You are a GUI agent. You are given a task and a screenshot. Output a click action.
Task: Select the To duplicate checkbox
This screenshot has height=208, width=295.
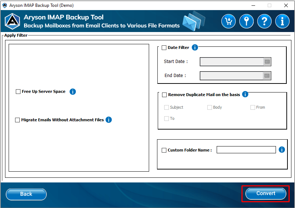[166, 118]
